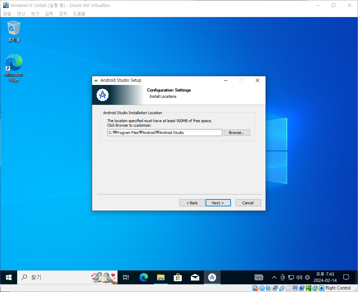Image resolution: width=358 pixels, height=292 pixels.
Task: Open Task View on the taskbar
Action: (126, 277)
